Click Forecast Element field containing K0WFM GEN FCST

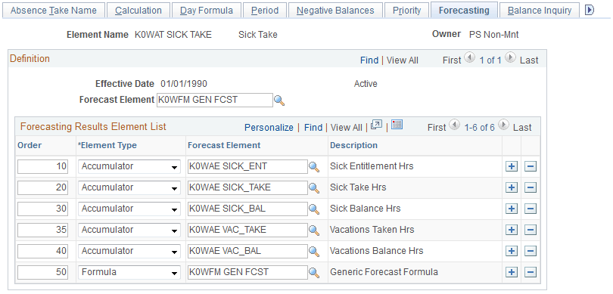tap(215, 100)
